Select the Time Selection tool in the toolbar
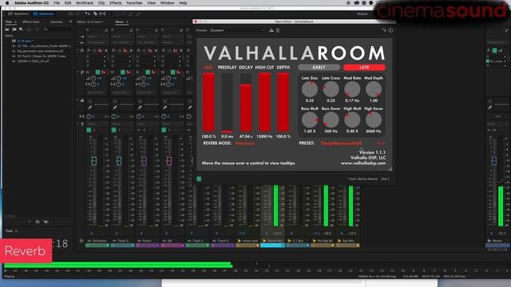The image size is (511, 287). pyautogui.click(x=103, y=14)
